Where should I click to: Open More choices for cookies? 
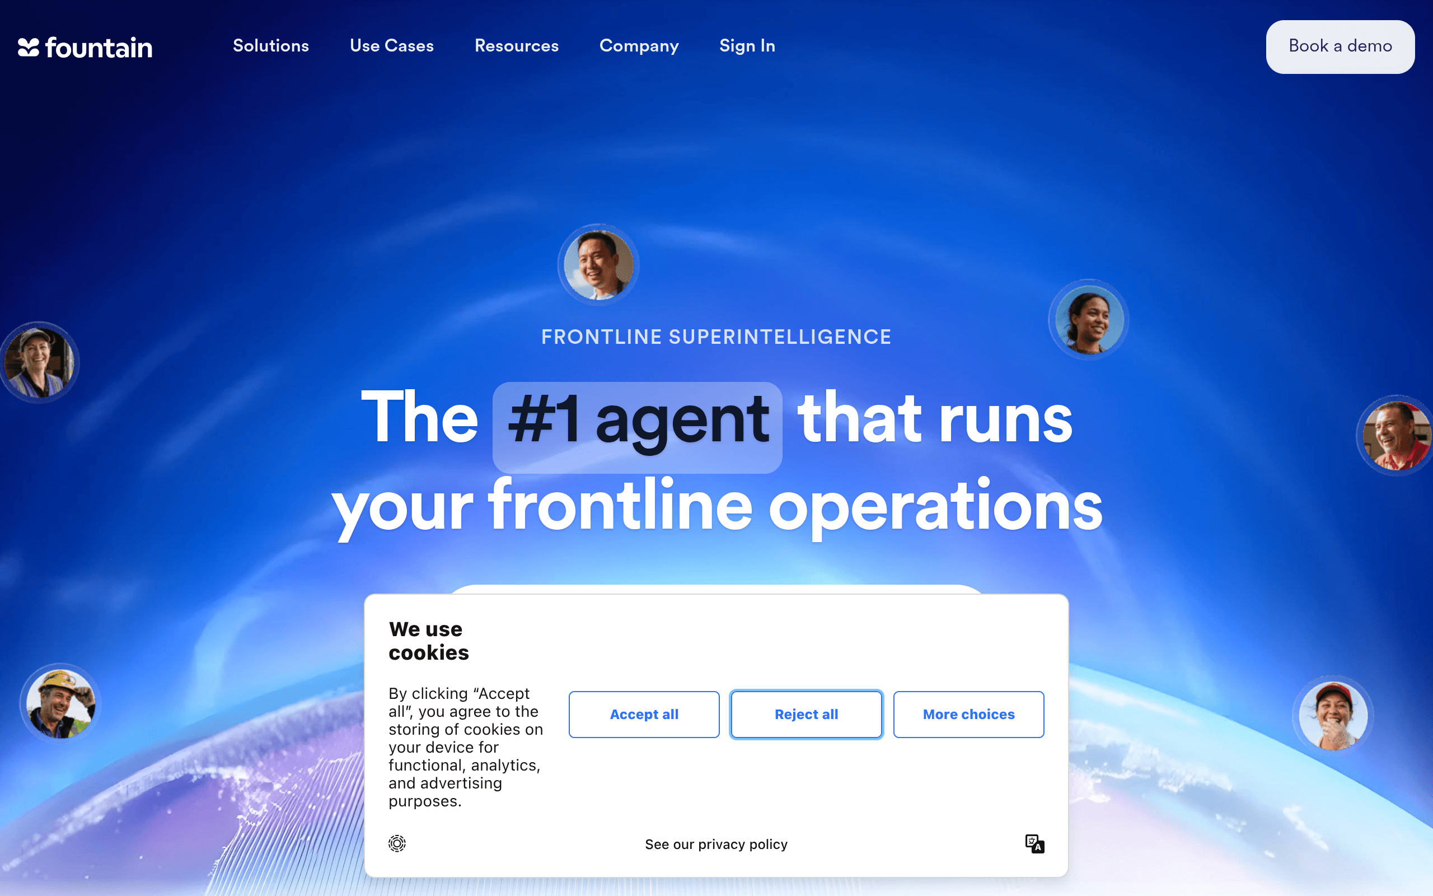(x=968, y=714)
